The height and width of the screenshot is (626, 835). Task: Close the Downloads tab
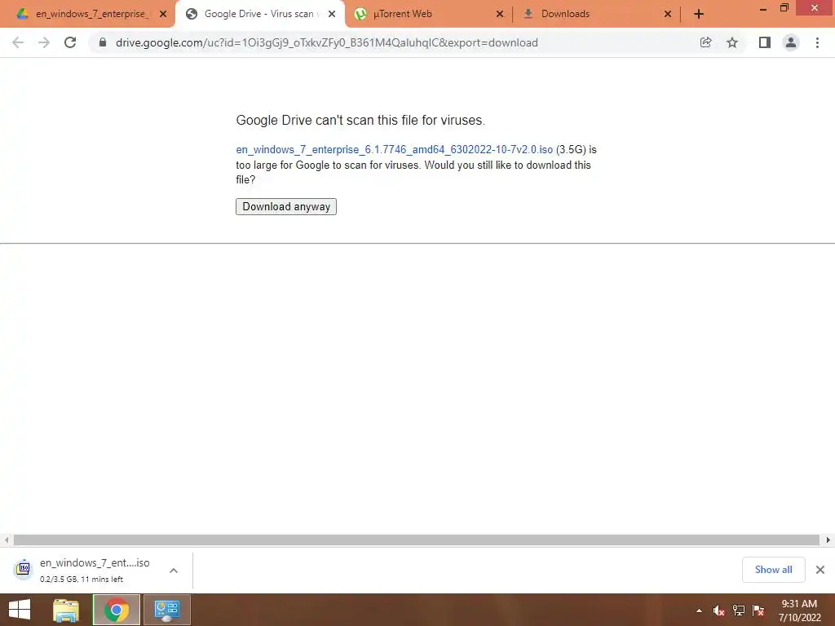[x=668, y=15]
